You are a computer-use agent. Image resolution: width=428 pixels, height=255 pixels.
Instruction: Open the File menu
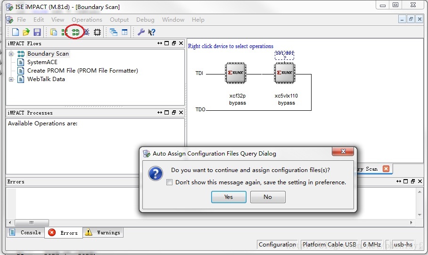tap(21, 20)
